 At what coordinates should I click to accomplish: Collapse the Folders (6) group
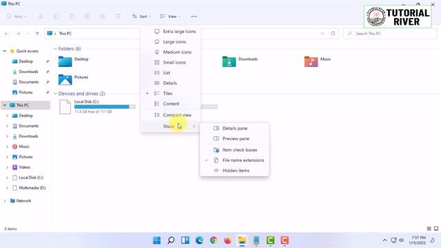pos(55,49)
